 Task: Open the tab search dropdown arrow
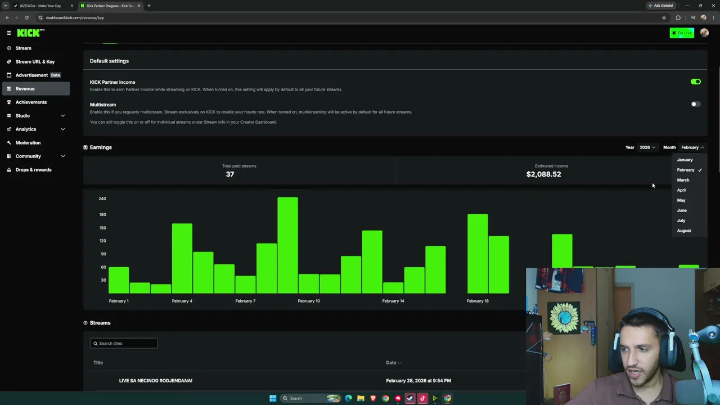(6, 6)
